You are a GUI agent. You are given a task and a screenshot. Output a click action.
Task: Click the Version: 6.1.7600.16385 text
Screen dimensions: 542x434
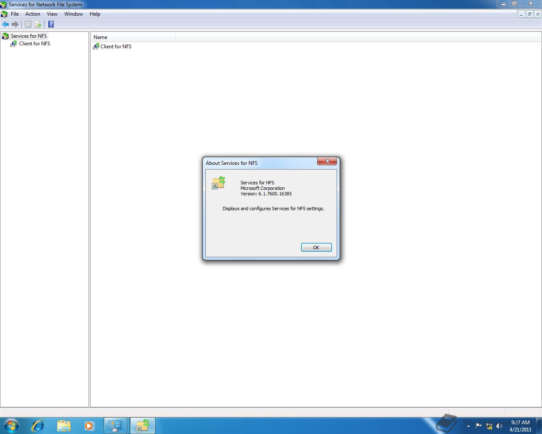pyautogui.click(x=266, y=194)
